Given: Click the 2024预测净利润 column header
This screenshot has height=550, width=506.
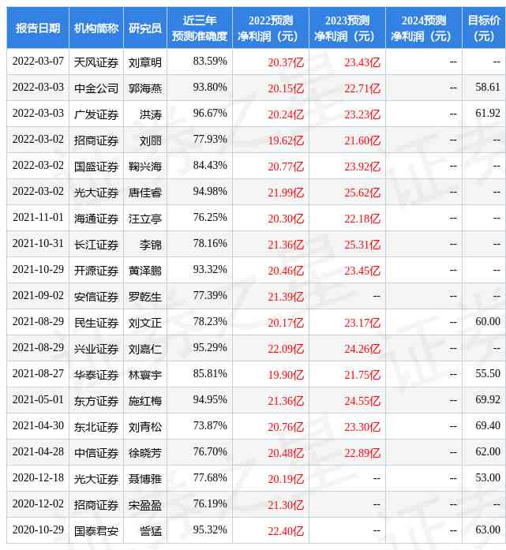Looking at the screenshot, I should (424, 28).
